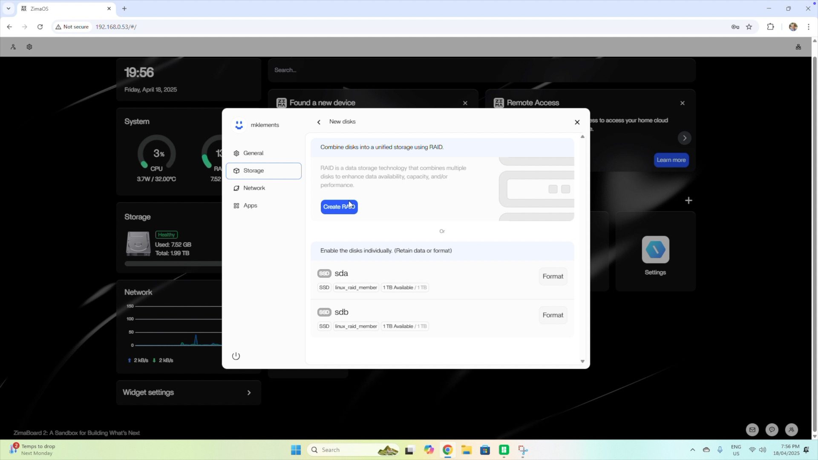Image resolution: width=818 pixels, height=460 pixels.
Task: Dismiss the Found a new device card
Action: pyautogui.click(x=465, y=103)
